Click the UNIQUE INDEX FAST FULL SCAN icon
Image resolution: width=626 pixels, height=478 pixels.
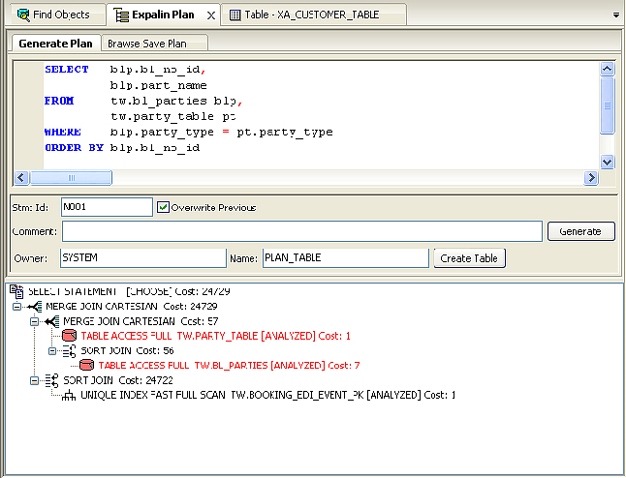pos(69,396)
